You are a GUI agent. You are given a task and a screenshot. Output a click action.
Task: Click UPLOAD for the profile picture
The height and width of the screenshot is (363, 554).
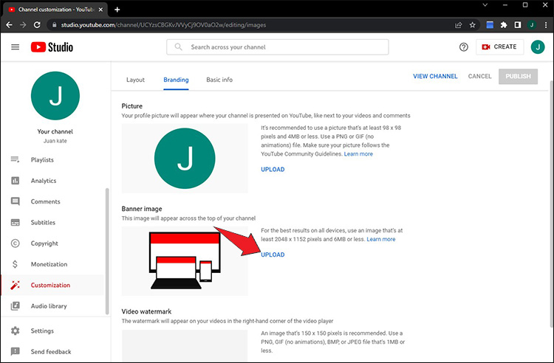click(273, 170)
